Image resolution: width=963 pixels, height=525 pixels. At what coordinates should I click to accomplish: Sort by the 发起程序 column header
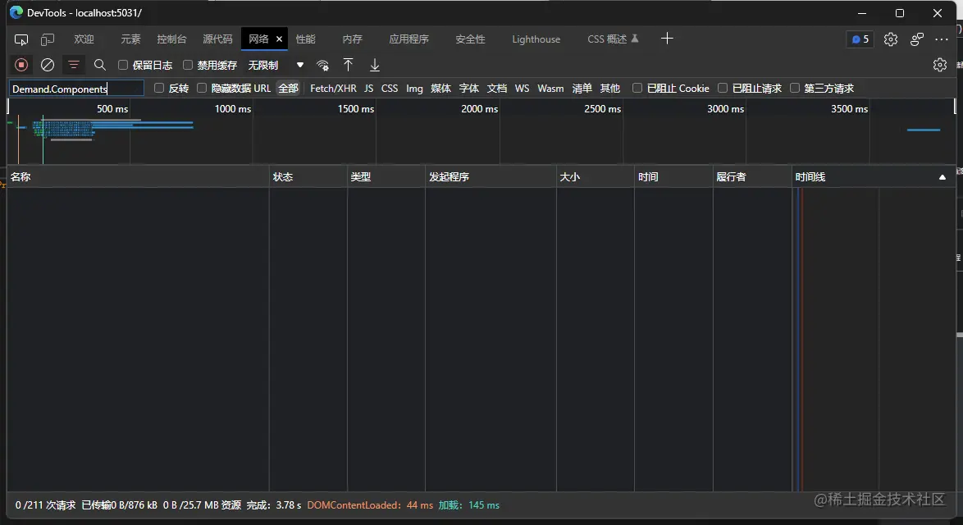pos(491,177)
